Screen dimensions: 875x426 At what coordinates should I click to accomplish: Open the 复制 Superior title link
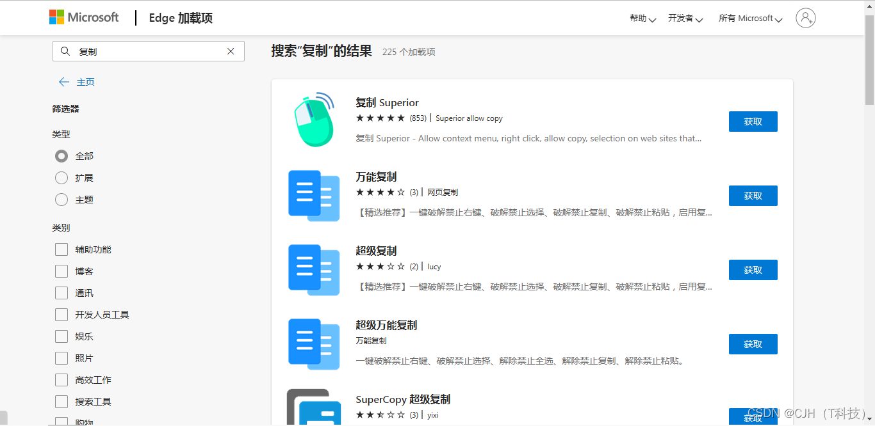[387, 102]
